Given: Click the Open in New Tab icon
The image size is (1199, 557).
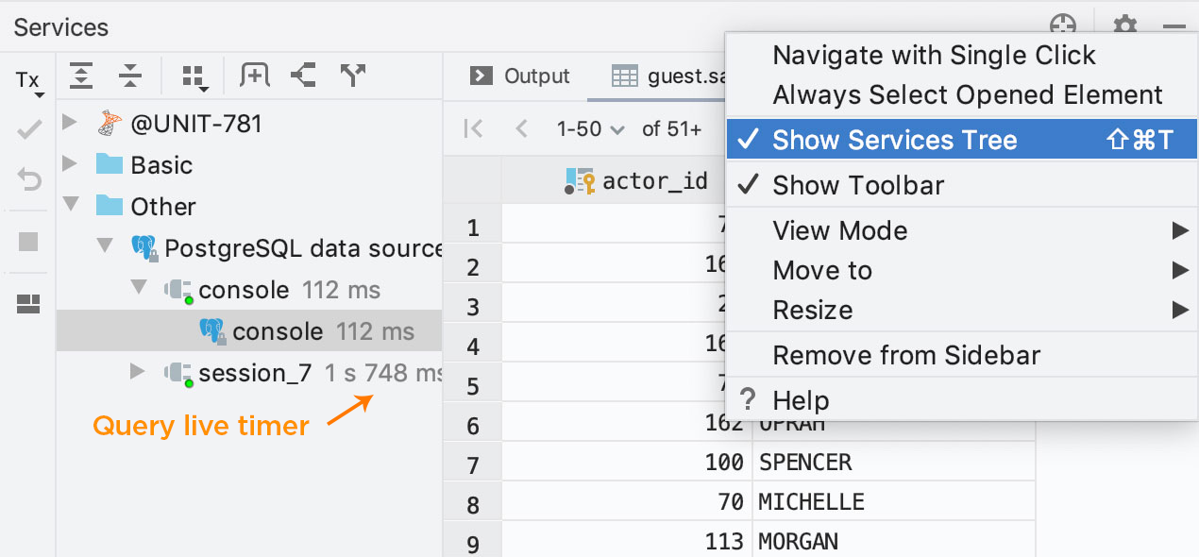Looking at the screenshot, I should pyautogui.click(x=254, y=76).
